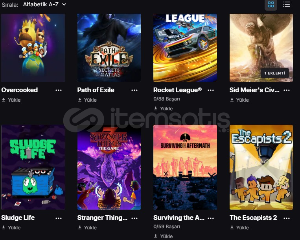Open Rocket League three-dot options menu

tap(211, 90)
